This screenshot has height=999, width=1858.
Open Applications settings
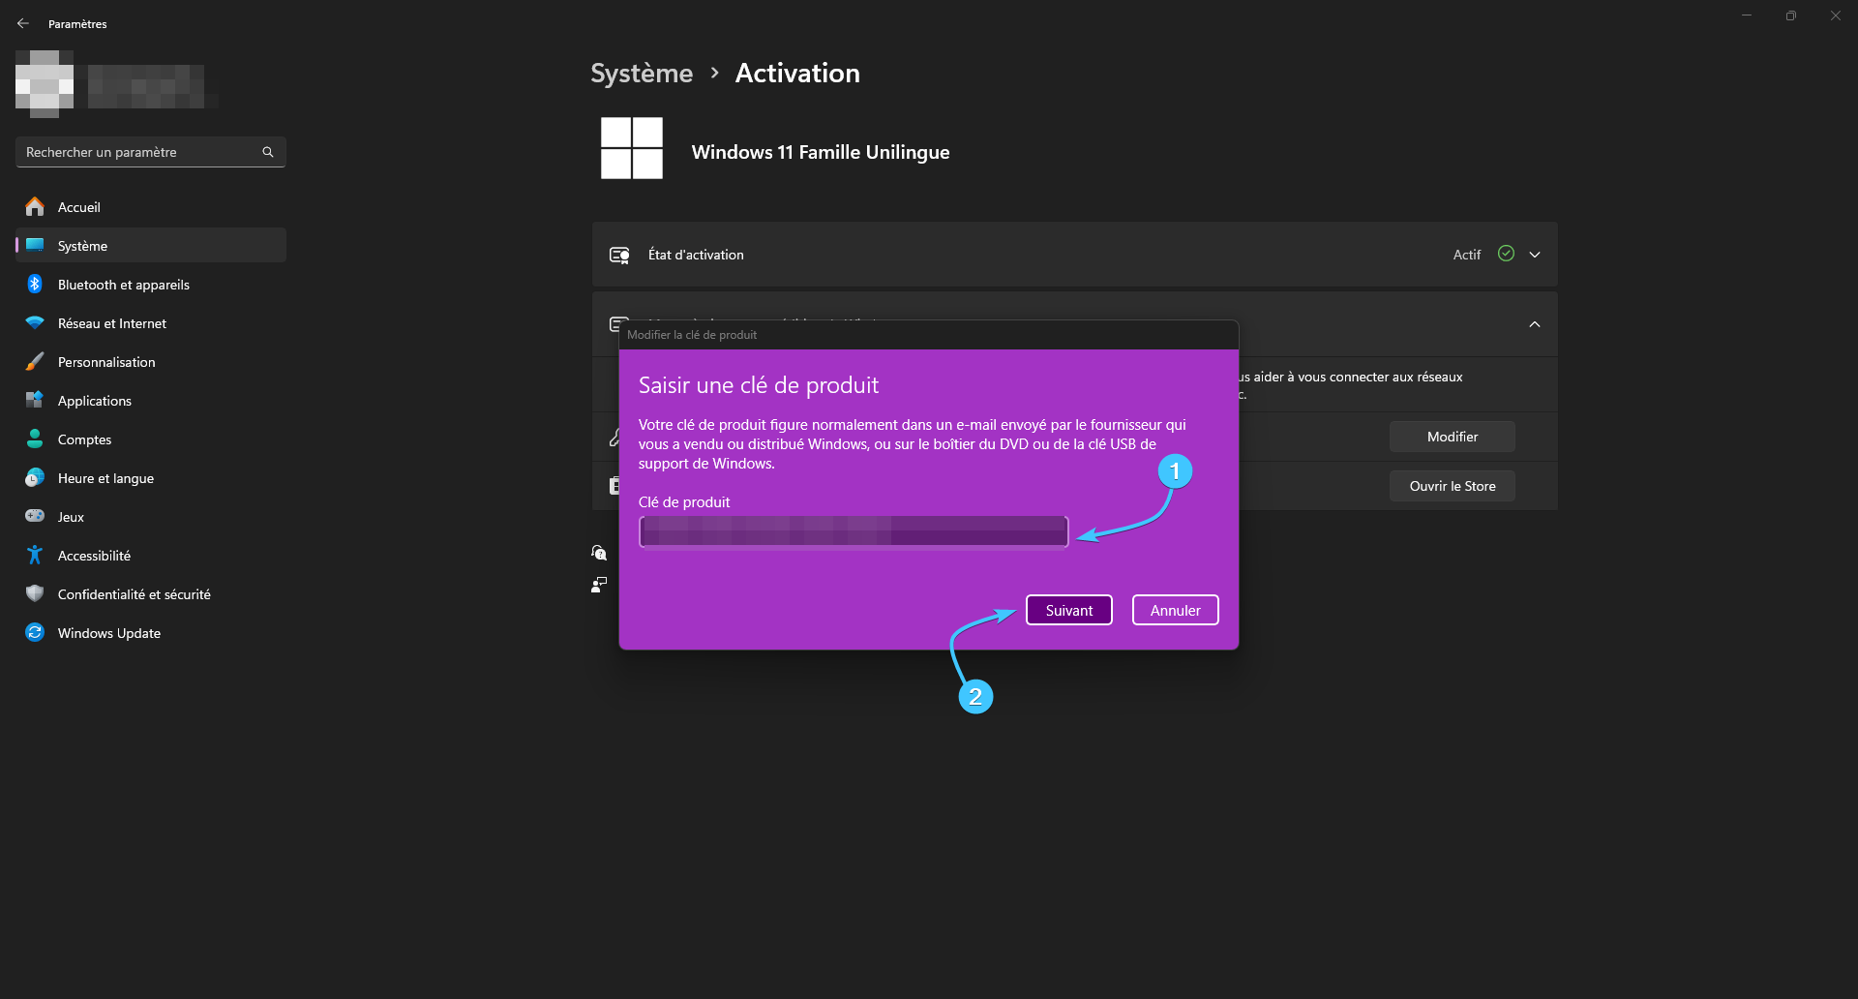click(151, 401)
